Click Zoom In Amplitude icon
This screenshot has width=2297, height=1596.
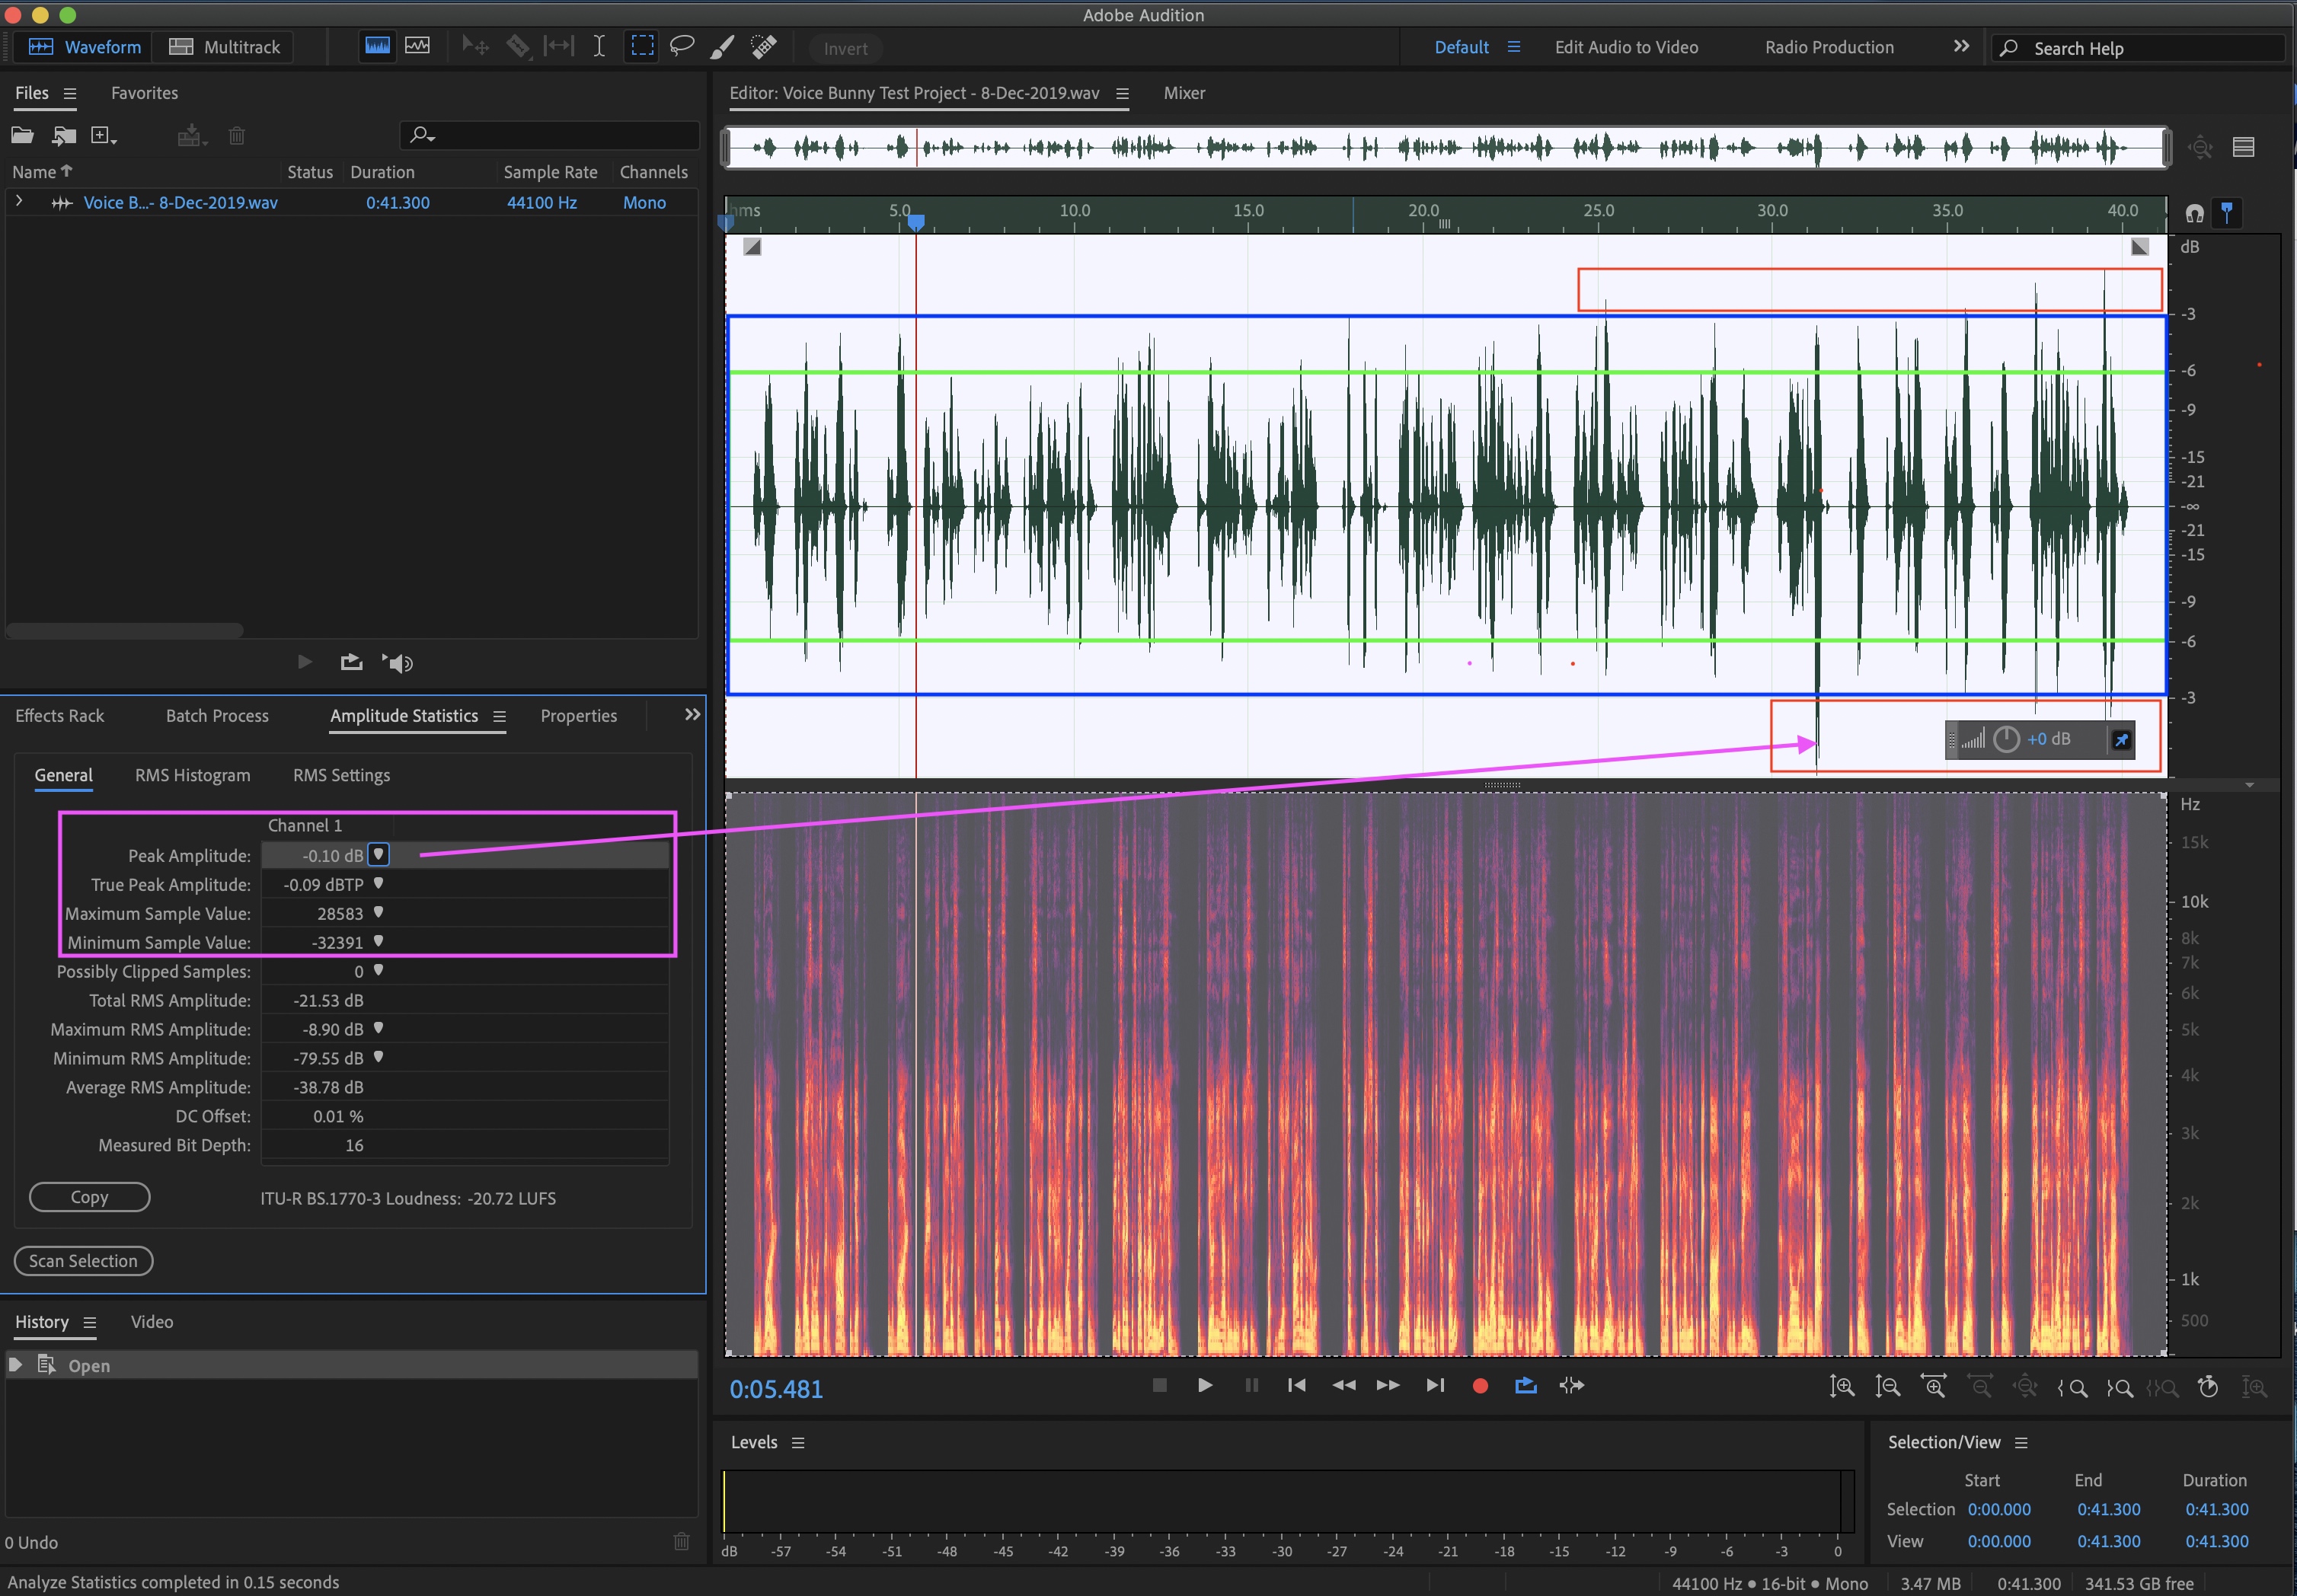coord(1841,1387)
